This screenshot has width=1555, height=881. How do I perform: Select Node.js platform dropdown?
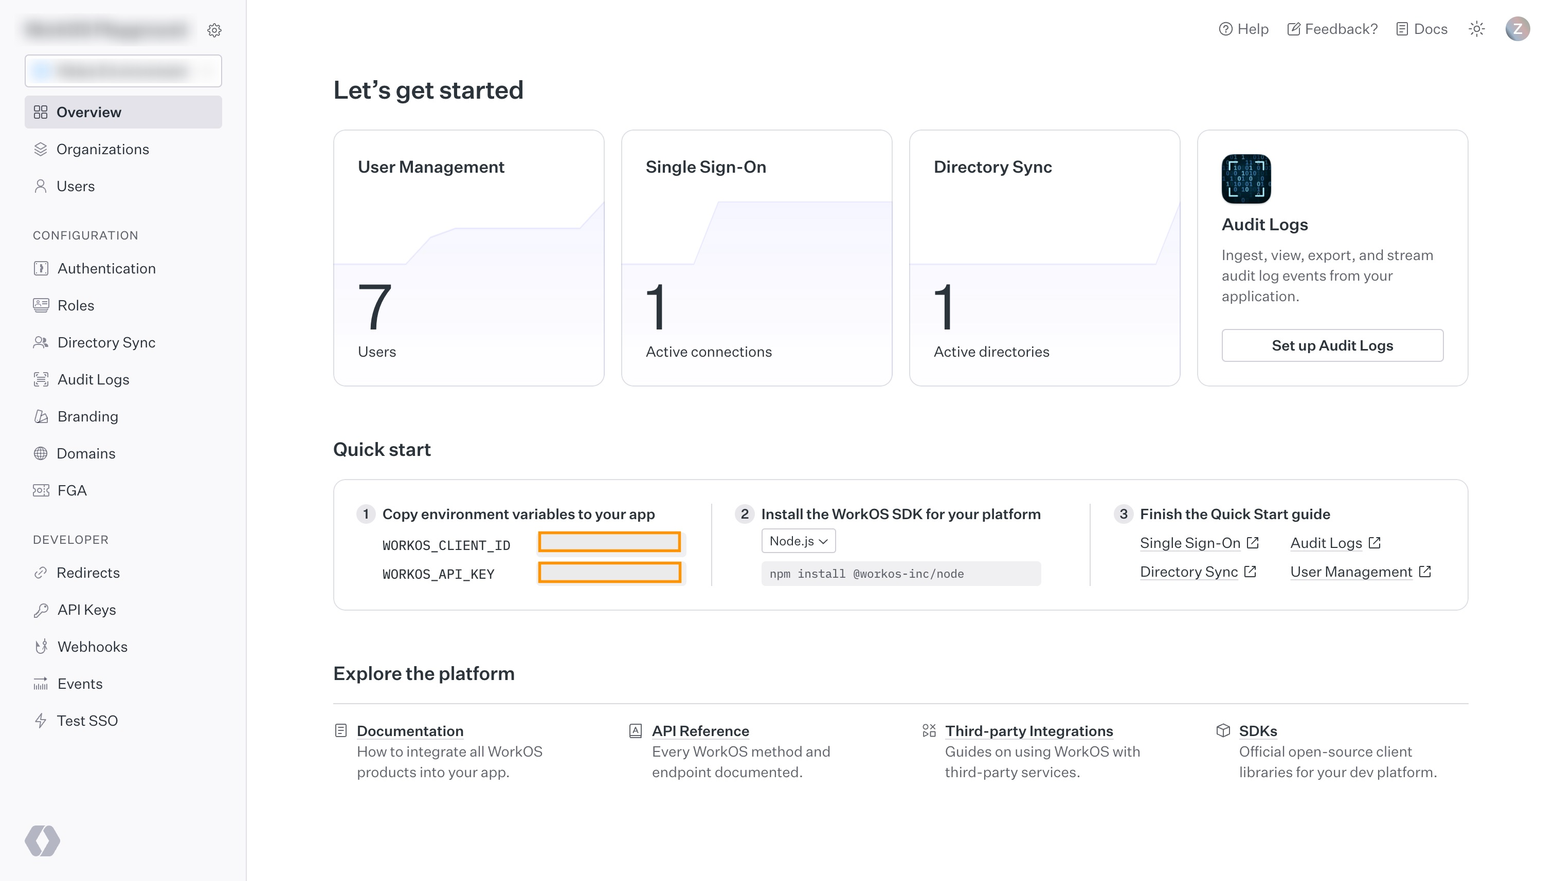pyautogui.click(x=799, y=540)
